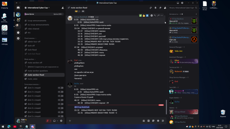Open iccup-announcements channel
230x129 pixels.
[x=44, y=21]
